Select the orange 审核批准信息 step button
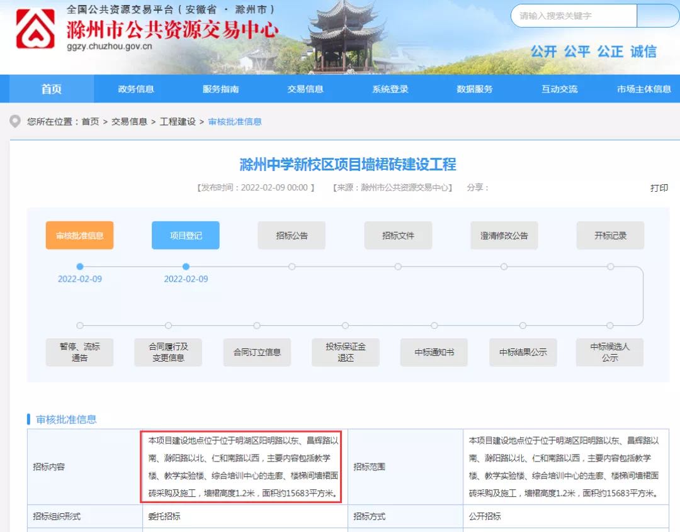680x532 pixels. [x=80, y=236]
